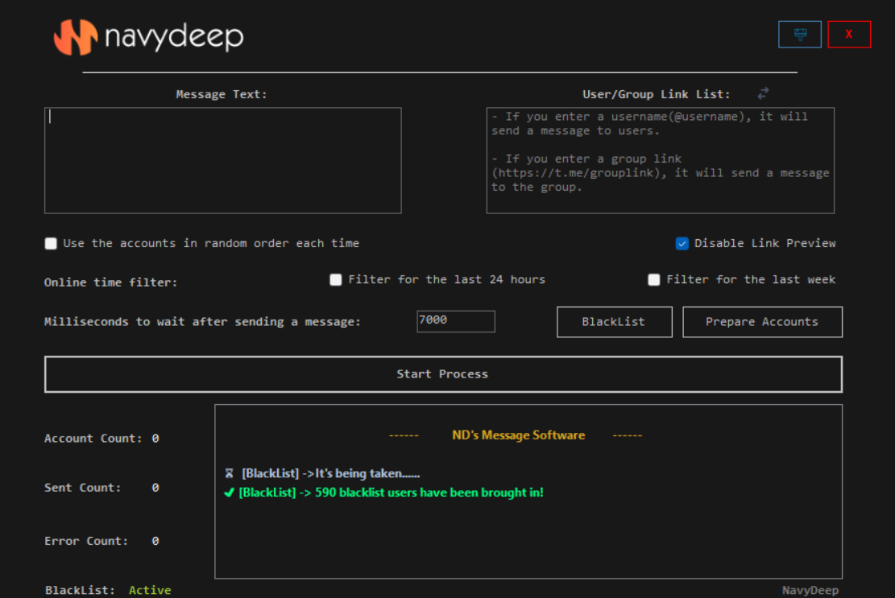Click the 'Message Text:' heading
The image size is (895, 598).
click(x=222, y=94)
